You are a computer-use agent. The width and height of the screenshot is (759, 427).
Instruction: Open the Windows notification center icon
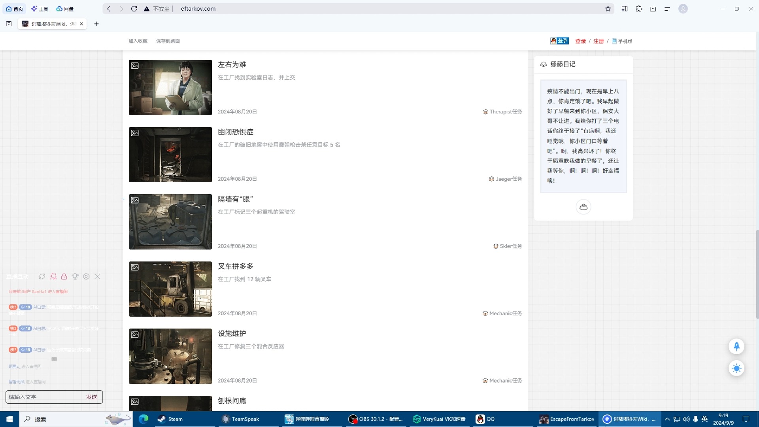click(x=746, y=419)
